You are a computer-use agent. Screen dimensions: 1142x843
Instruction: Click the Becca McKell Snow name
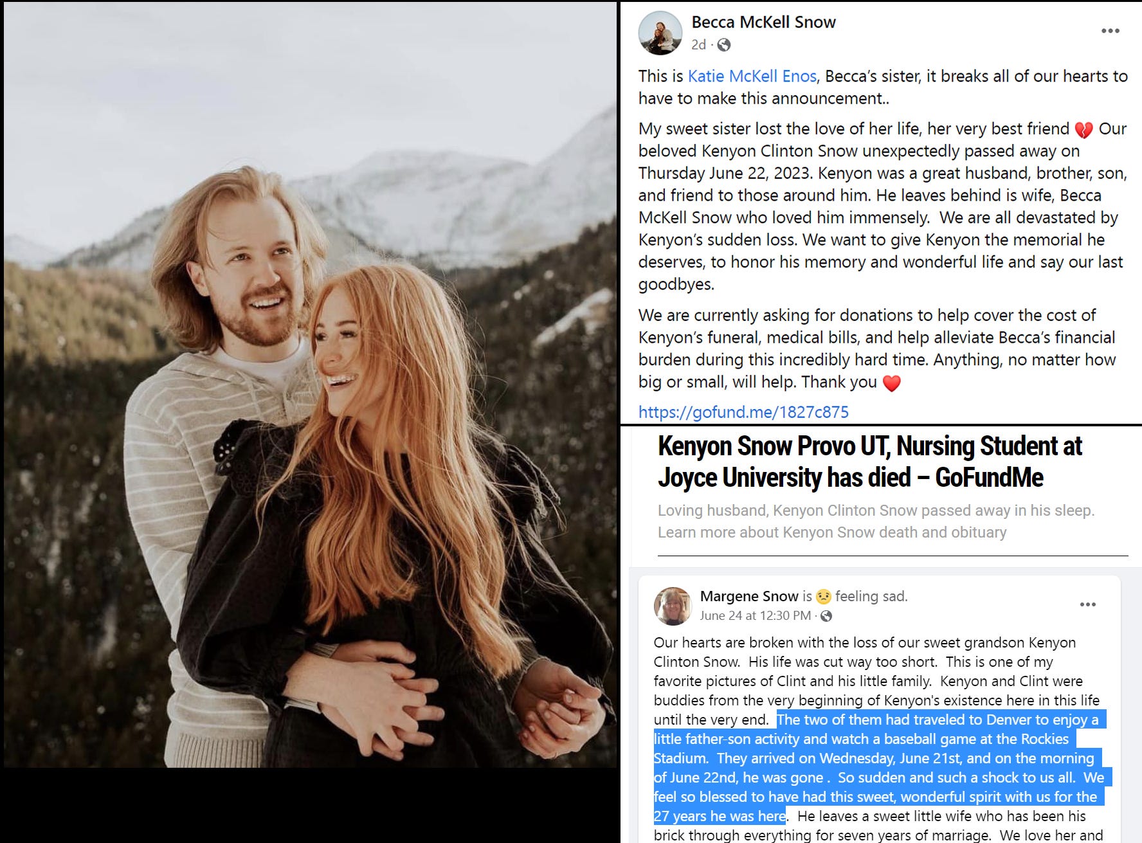tap(763, 22)
